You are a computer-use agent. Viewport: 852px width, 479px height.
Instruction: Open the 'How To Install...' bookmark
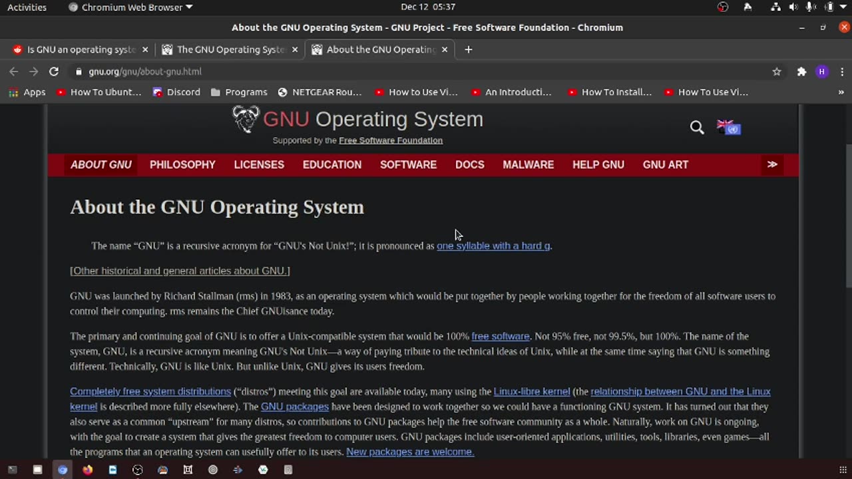tap(609, 92)
